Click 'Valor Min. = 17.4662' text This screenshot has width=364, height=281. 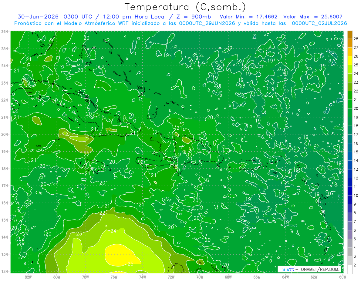point(249,17)
